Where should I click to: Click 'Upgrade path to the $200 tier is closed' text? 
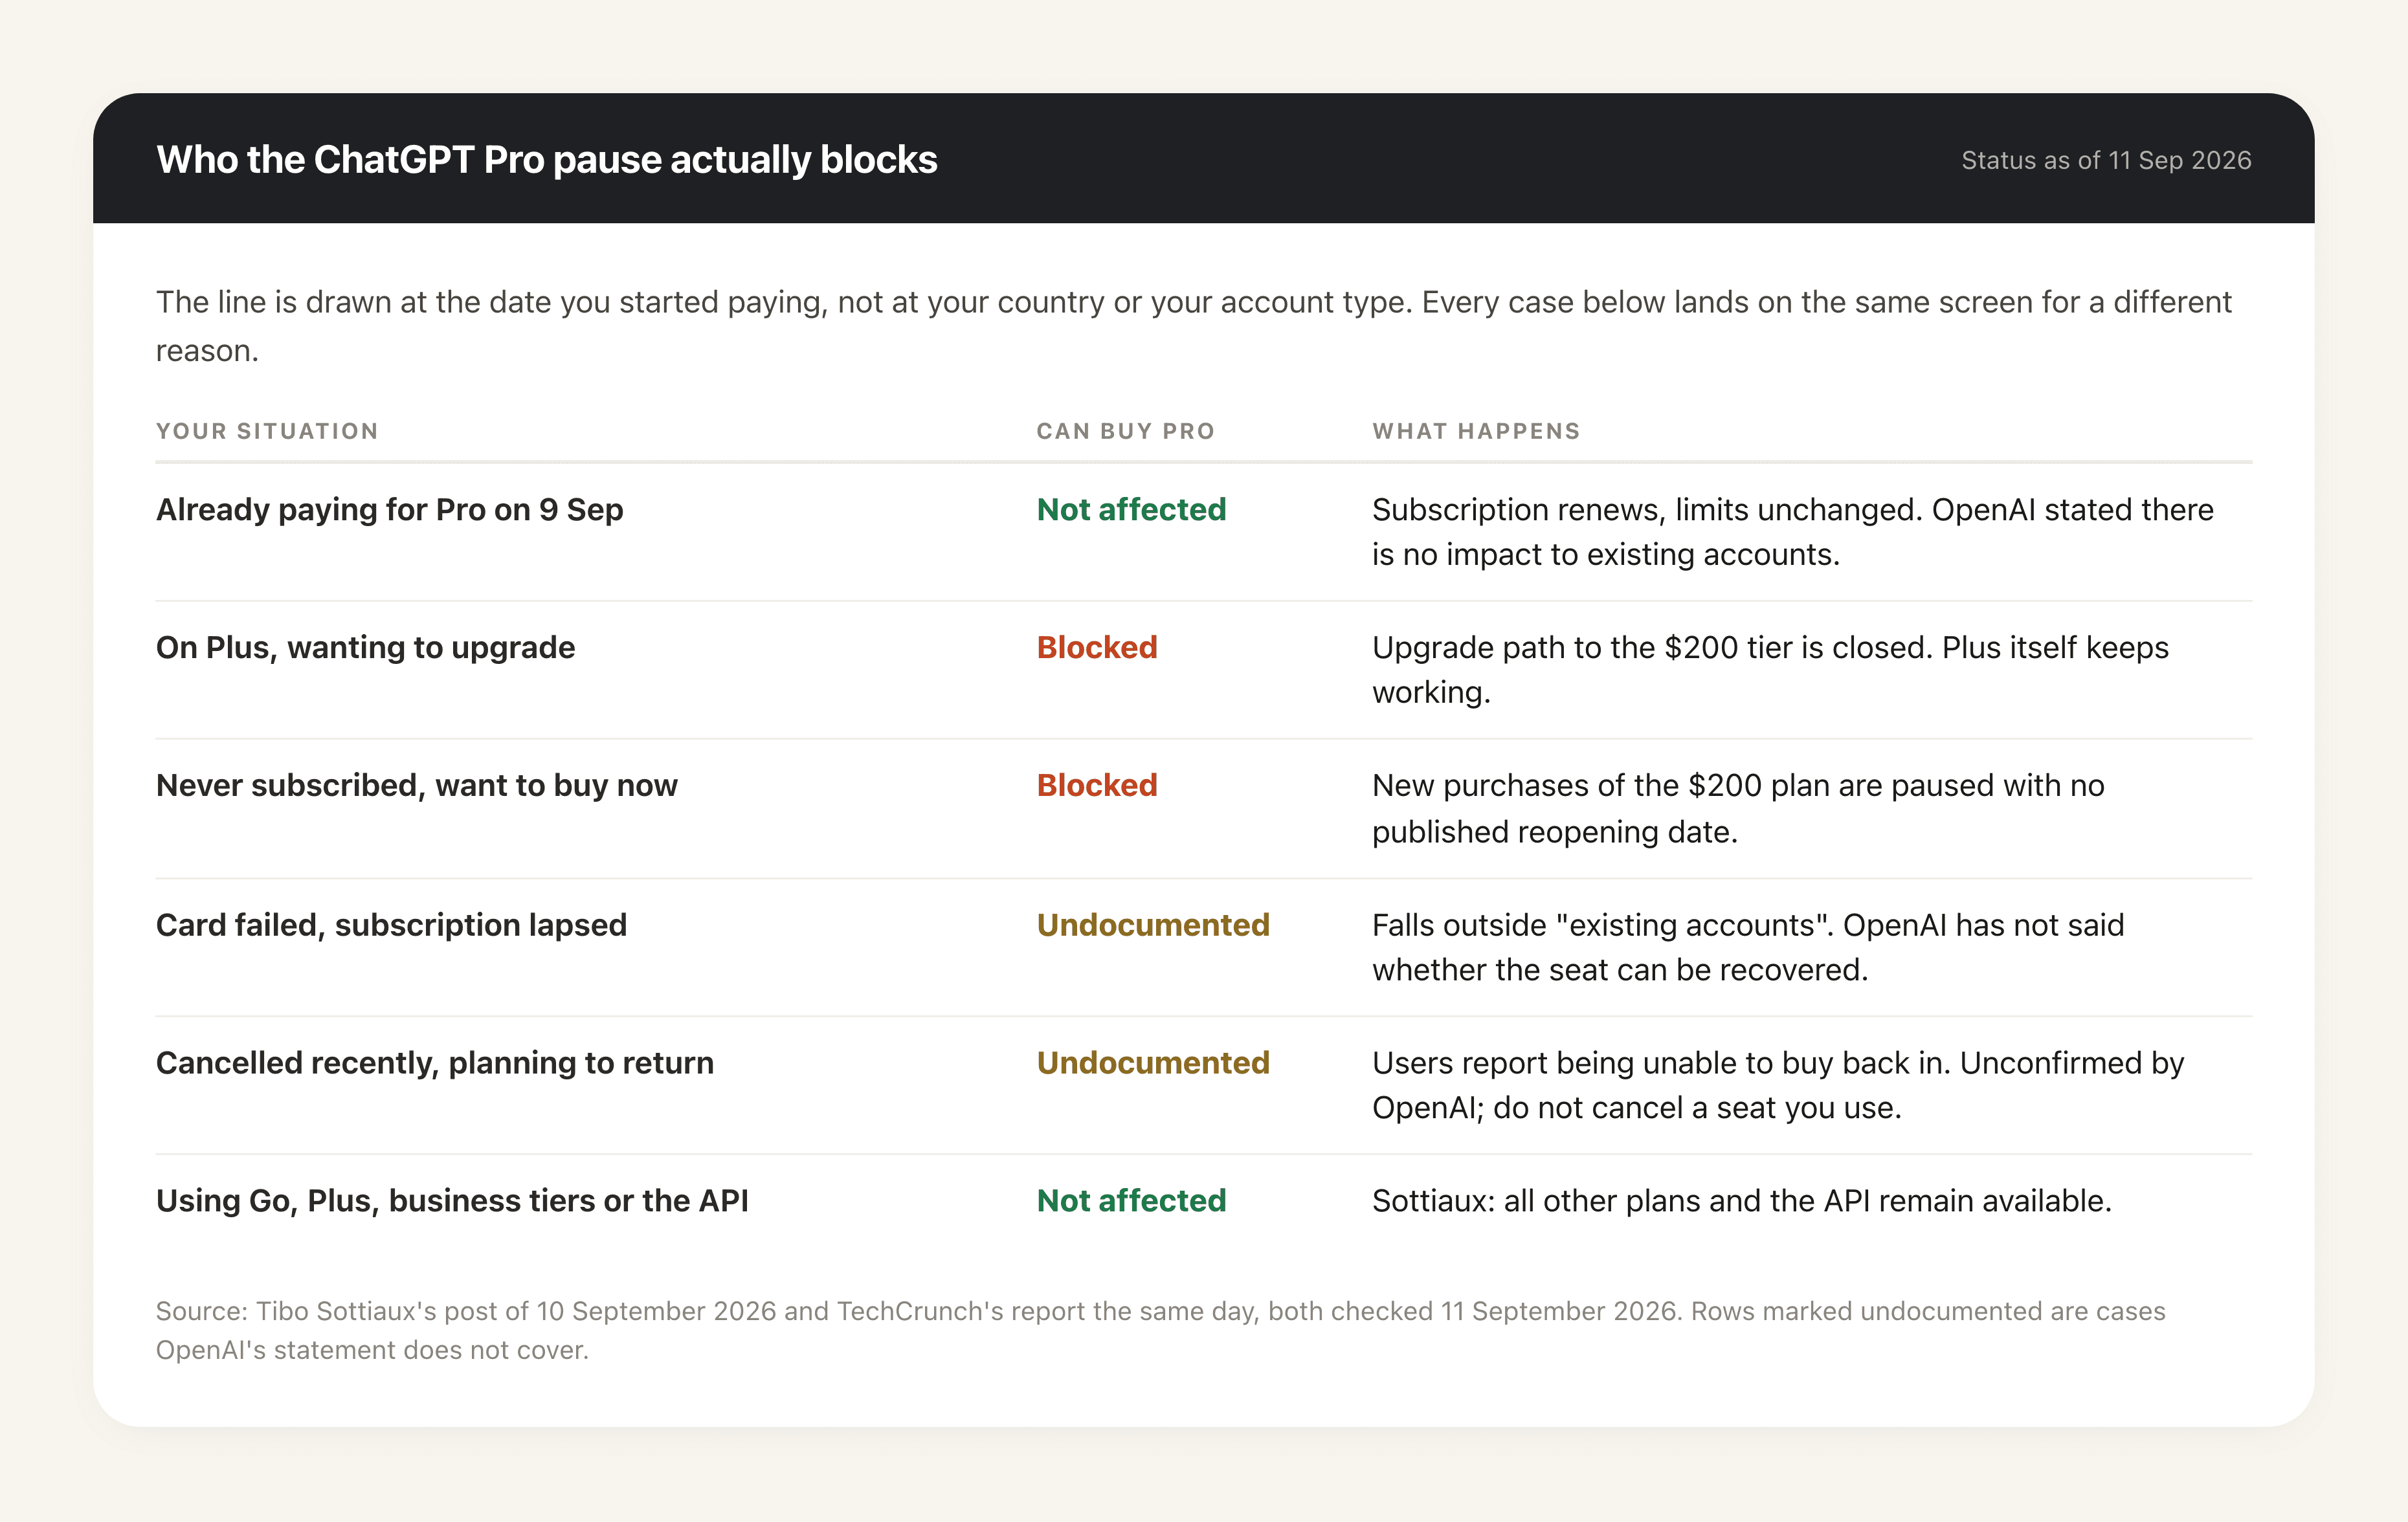point(1770,670)
